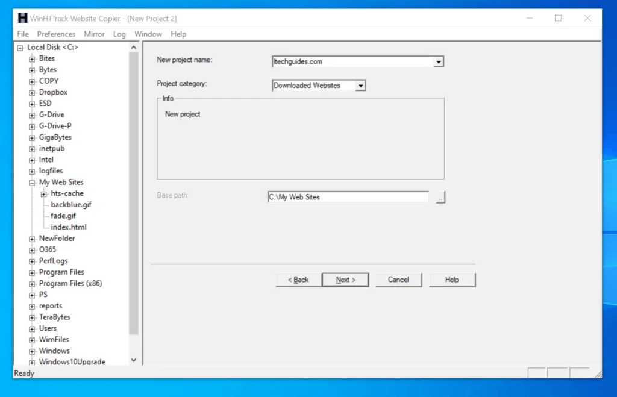617x397 pixels.
Task: Expand the ESD folder
Action: [x=32, y=104]
